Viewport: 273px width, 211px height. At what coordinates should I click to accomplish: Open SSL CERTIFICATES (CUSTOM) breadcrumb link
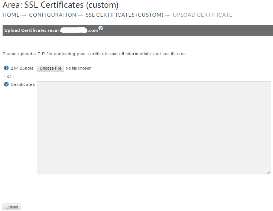[x=124, y=15]
